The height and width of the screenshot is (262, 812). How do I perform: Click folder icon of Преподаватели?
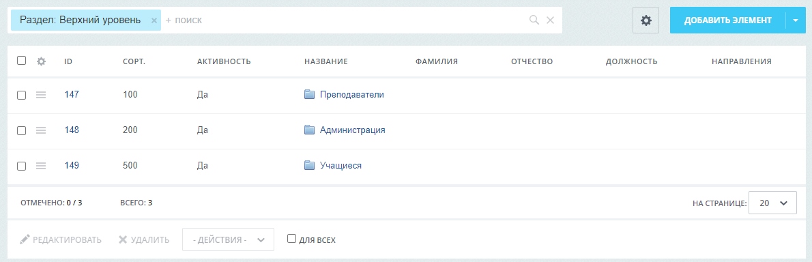(x=310, y=94)
